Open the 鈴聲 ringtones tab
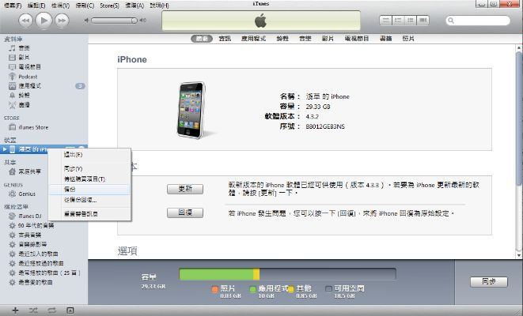 282,39
